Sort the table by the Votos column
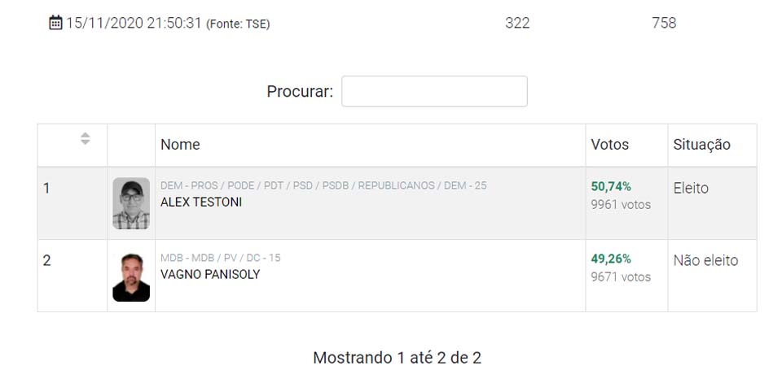 pos(610,145)
